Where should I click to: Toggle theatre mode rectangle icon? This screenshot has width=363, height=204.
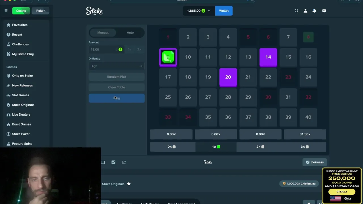(x=103, y=162)
